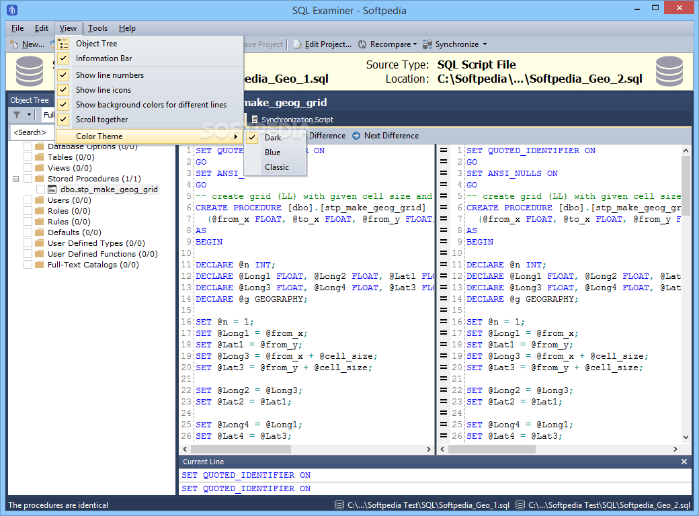The width and height of the screenshot is (699, 516).
Task: Click the User Defined Types folder icon
Action: point(40,243)
